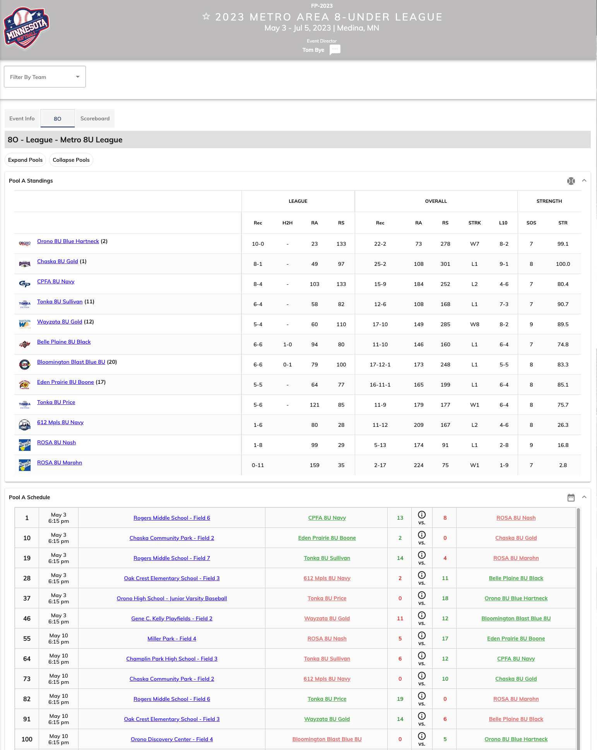Image resolution: width=597 pixels, height=750 pixels.
Task: Click the ROSA 8U Nash team logo
Action: click(25, 445)
